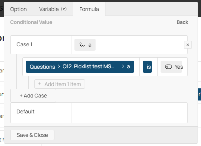Open the 'is' operator dropdown

(147, 67)
